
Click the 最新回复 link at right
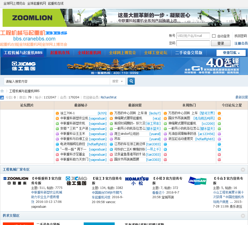[242, 97]
